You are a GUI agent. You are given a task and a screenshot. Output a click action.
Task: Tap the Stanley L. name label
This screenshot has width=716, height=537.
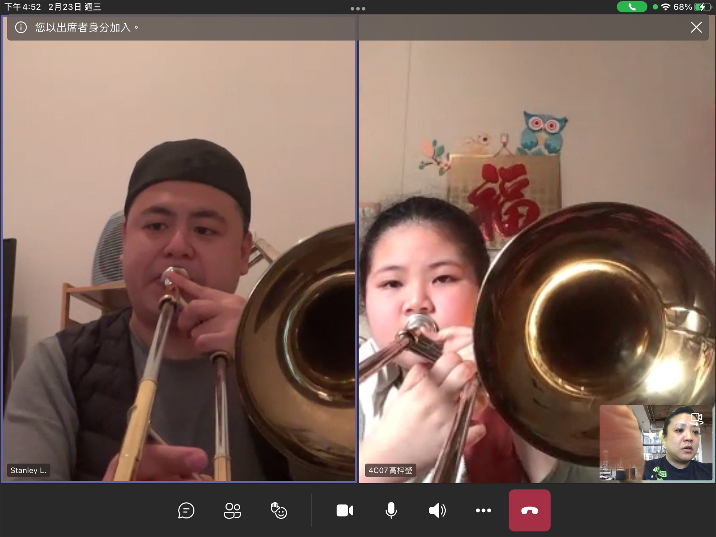coord(29,470)
